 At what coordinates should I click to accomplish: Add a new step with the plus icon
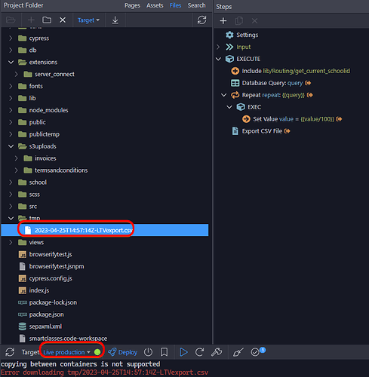tap(223, 21)
